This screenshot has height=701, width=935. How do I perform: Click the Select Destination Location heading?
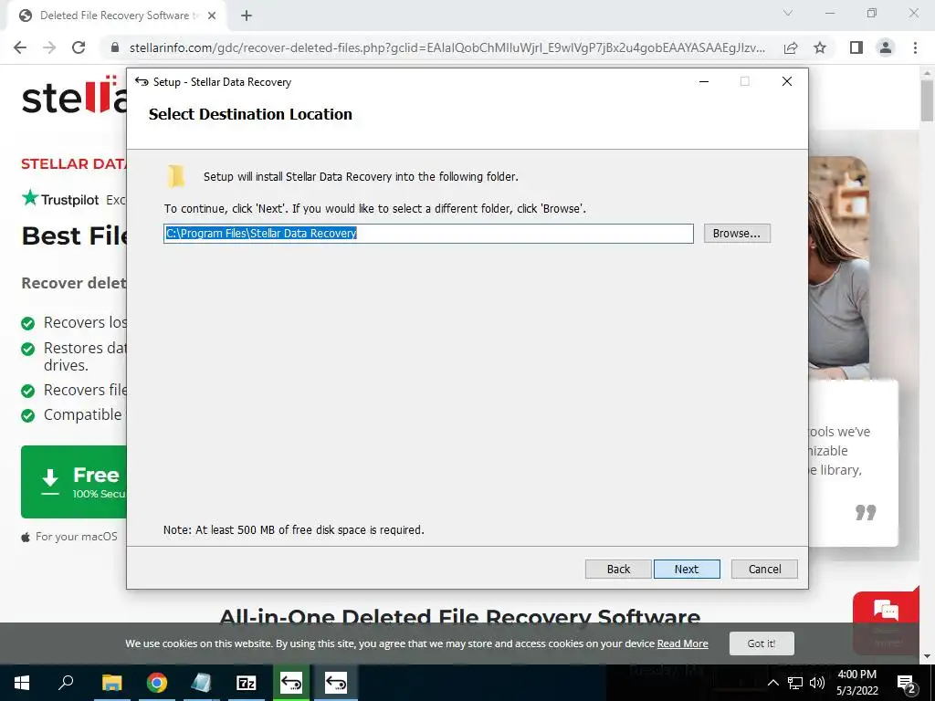(x=250, y=114)
